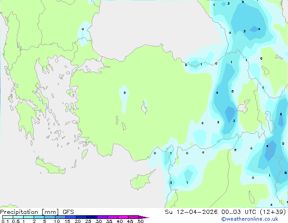The image size is (288, 223).
Task: Click the 5–10 mm legend color box
Action: click(x=50, y=217)
